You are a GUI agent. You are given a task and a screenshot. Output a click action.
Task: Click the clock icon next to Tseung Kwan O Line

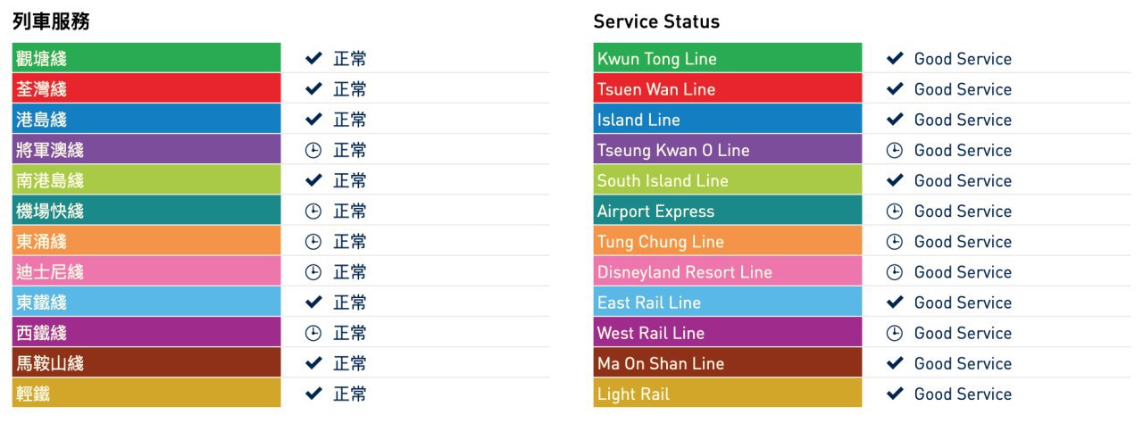click(894, 150)
